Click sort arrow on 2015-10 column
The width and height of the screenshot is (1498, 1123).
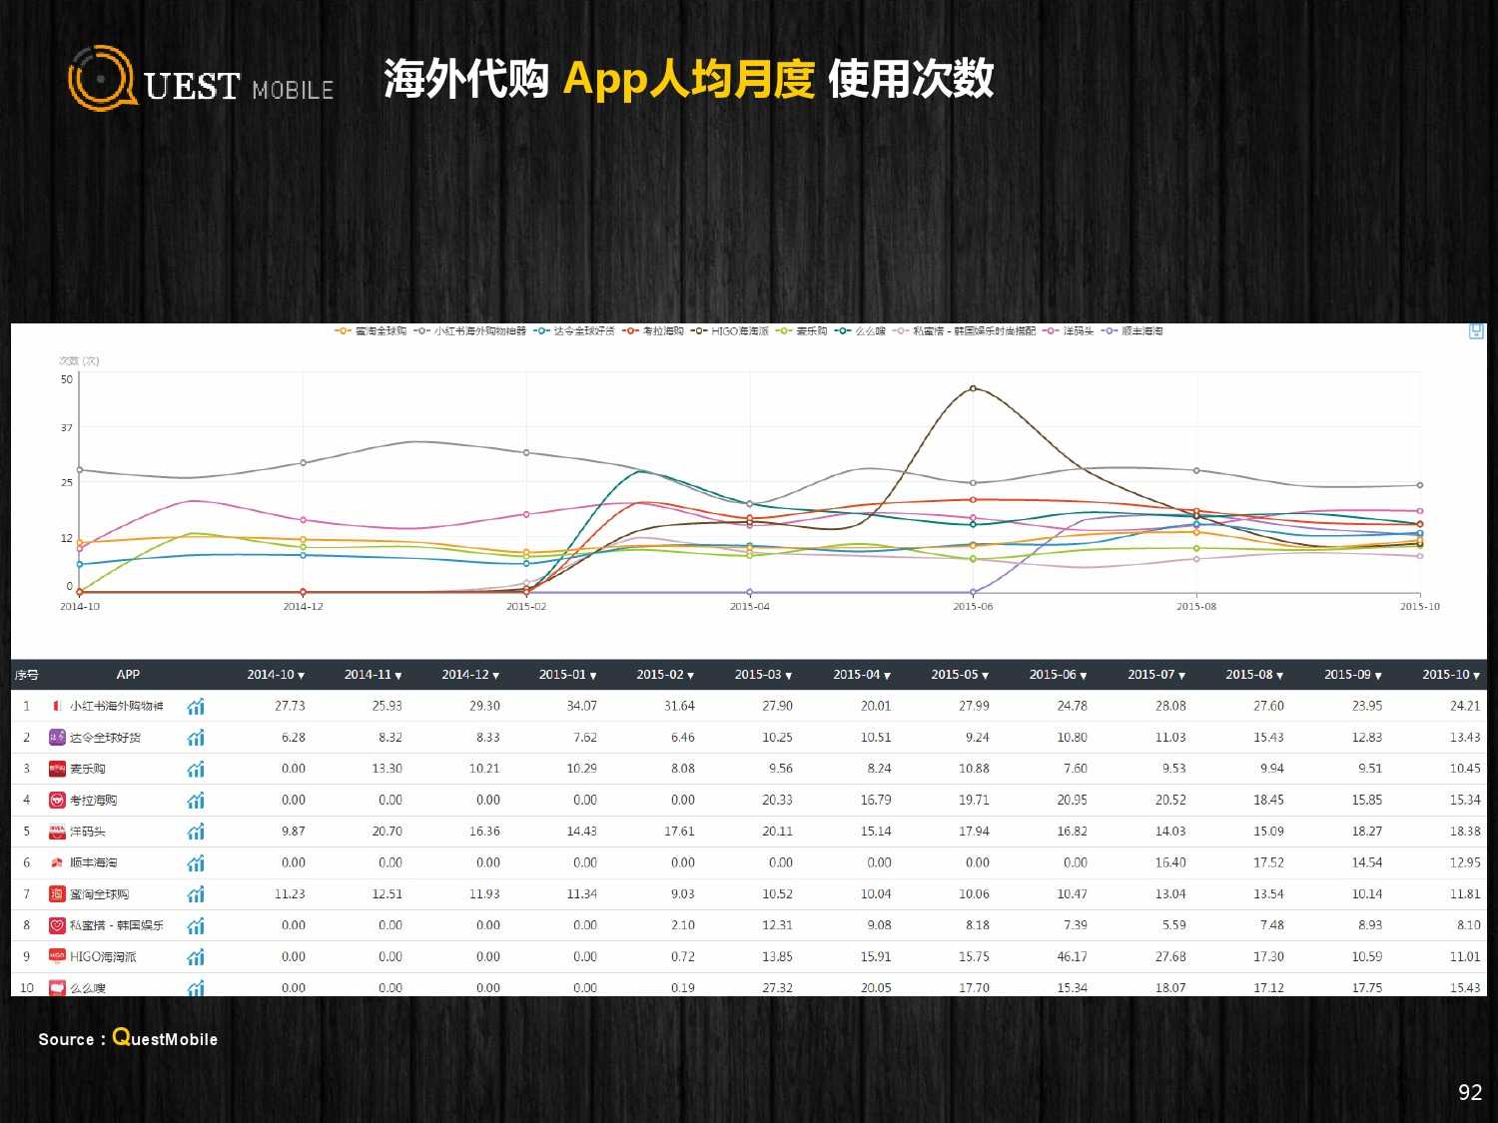(1476, 676)
